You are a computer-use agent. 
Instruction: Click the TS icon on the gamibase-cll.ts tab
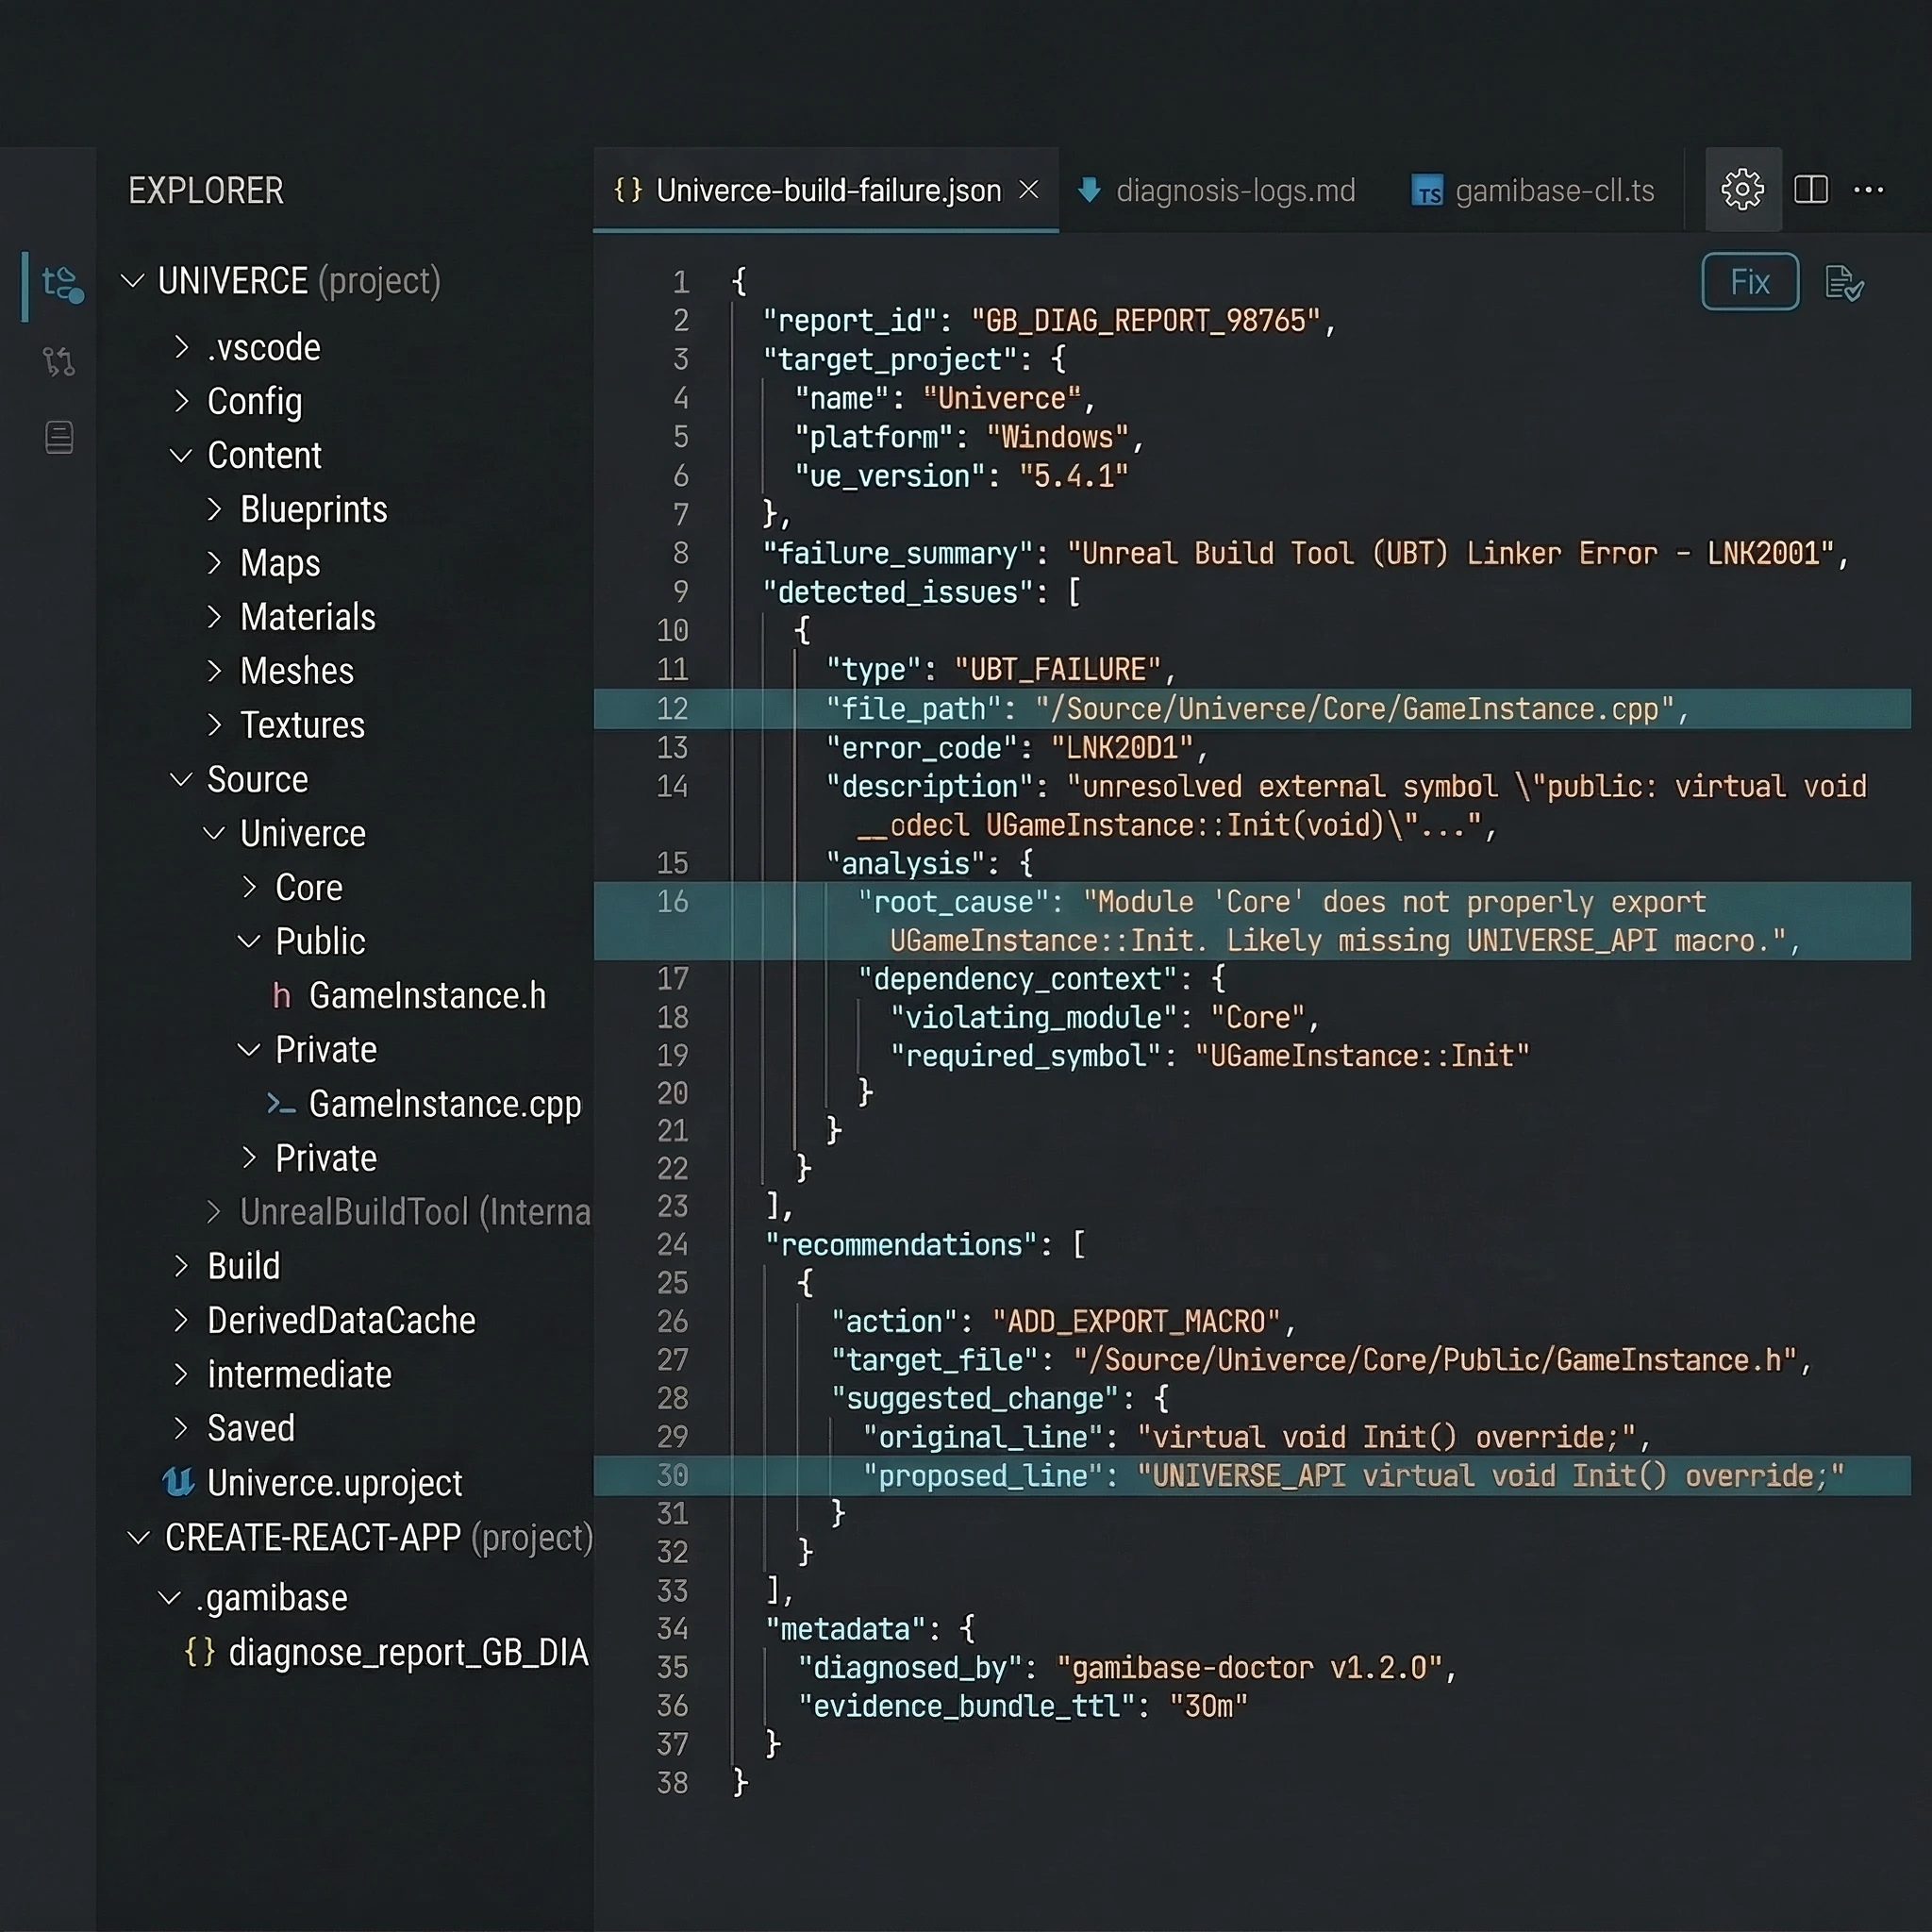[1427, 190]
